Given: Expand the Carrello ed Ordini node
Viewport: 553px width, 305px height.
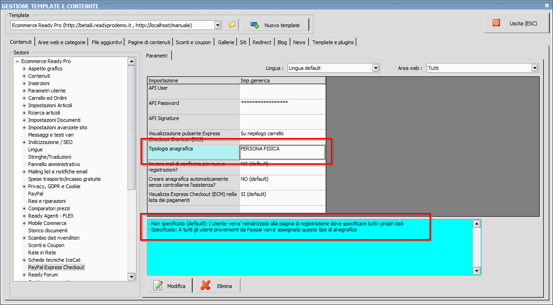Looking at the screenshot, I should 24,98.
